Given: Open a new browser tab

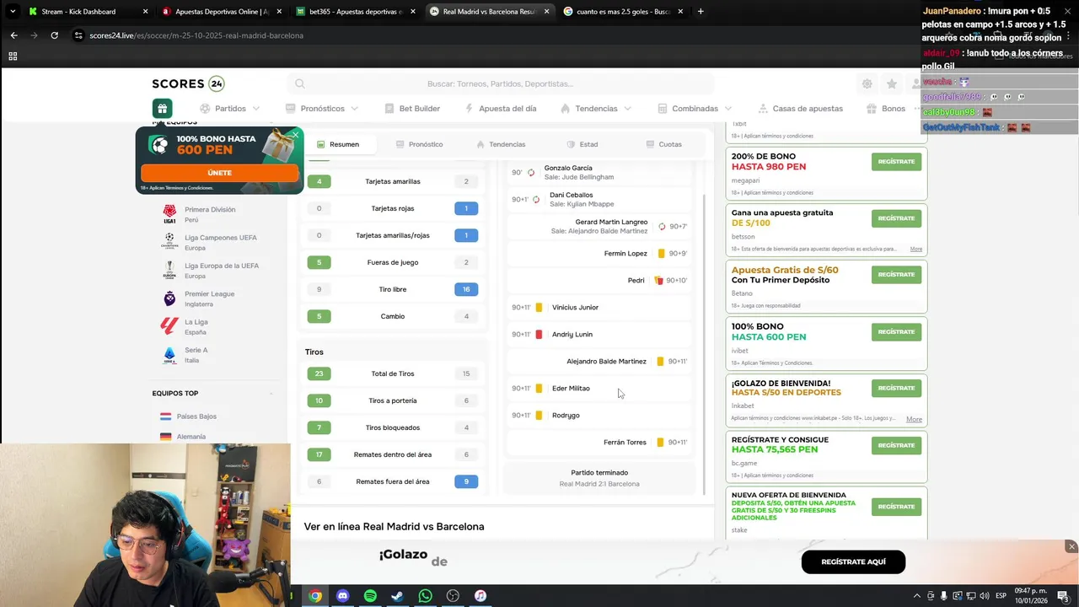Looking at the screenshot, I should click(x=701, y=12).
